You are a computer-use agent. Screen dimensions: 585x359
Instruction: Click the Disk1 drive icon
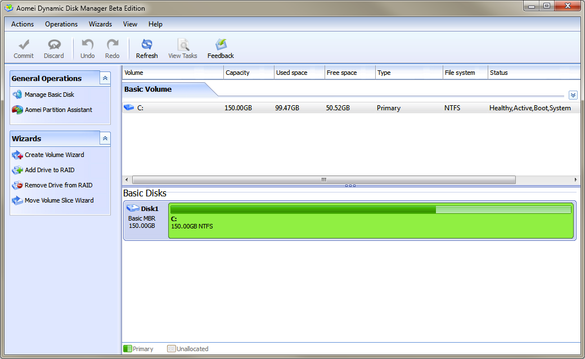click(133, 208)
